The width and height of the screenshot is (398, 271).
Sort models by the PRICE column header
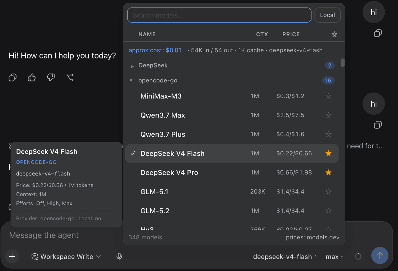tap(291, 34)
